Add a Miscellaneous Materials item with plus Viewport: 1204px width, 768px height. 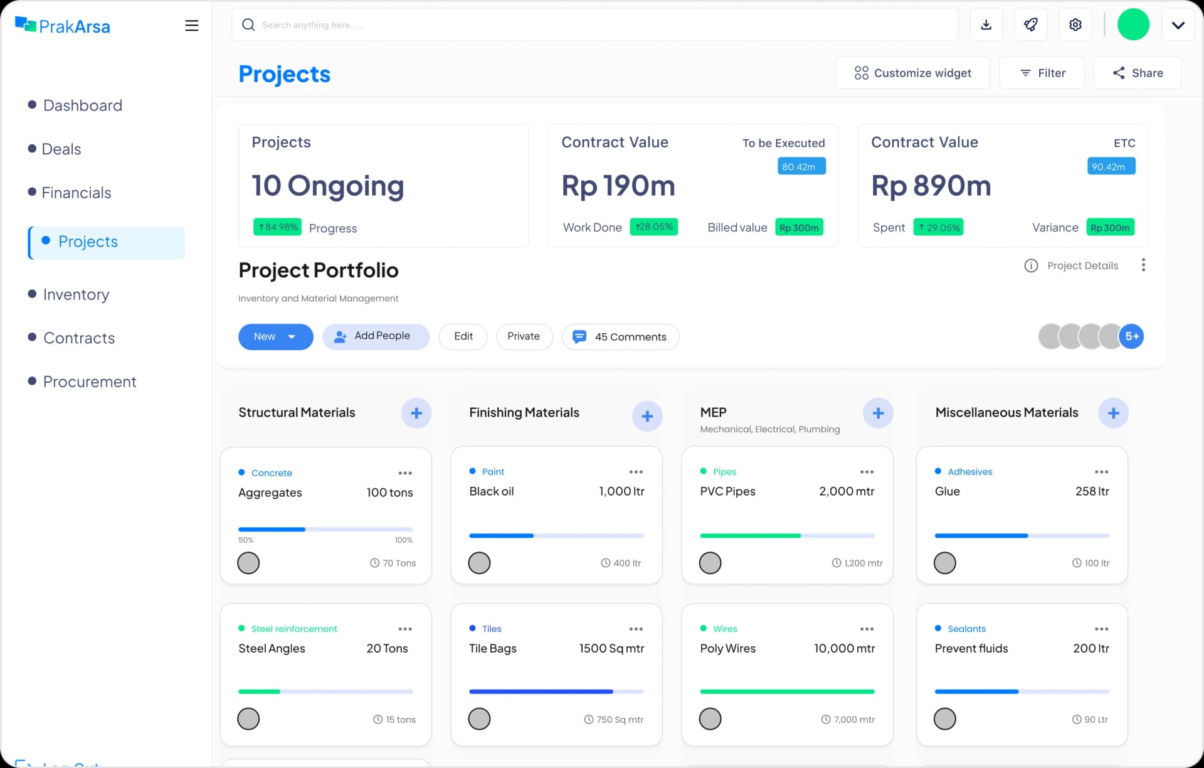click(1113, 413)
